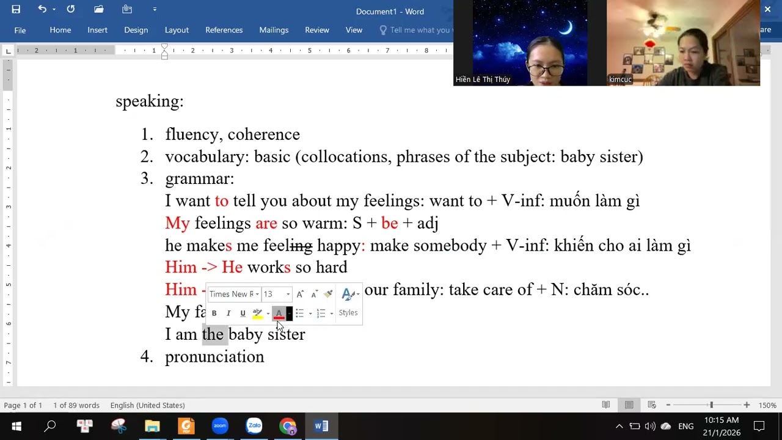The width and height of the screenshot is (782, 440).
Task: Toggle Underline in mini toolbar
Action: tap(243, 313)
